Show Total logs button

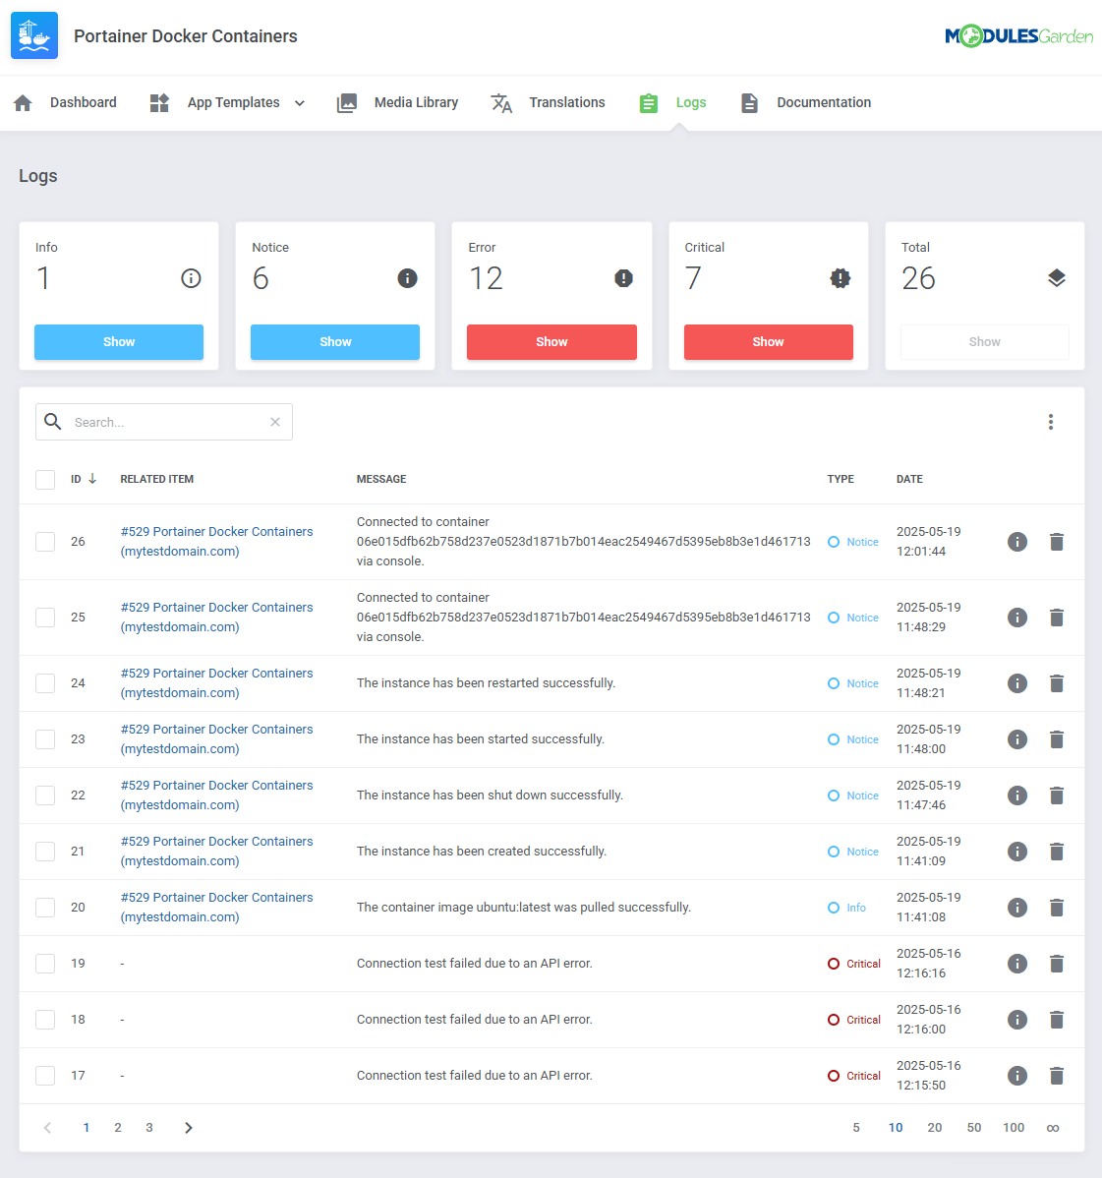[x=985, y=342]
